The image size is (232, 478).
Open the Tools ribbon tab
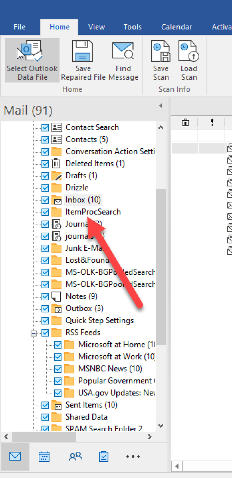(132, 27)
